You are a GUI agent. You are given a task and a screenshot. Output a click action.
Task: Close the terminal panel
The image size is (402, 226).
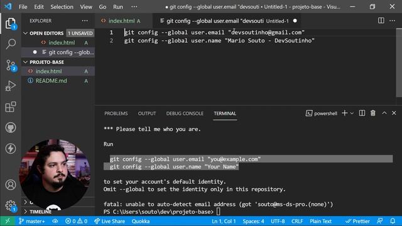point(394,113)
